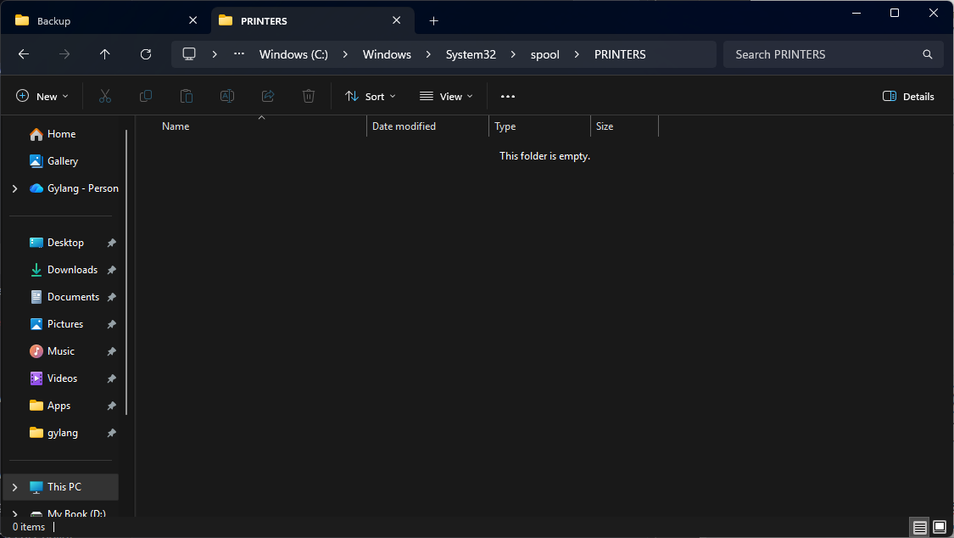954x538 pixels.
Task: Navigate back with the back arrow
Action: tap(24, 54)
